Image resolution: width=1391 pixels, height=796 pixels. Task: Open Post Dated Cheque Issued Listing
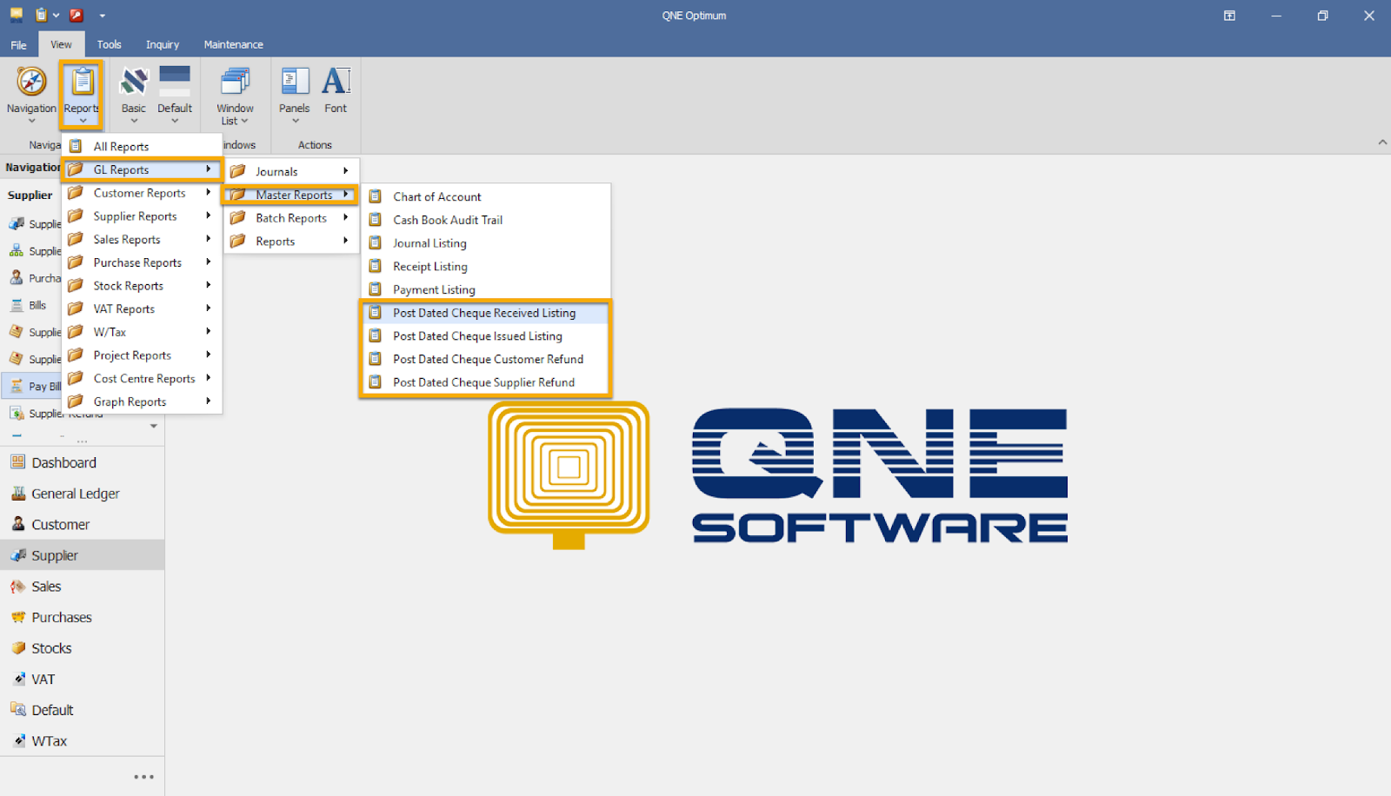pos(486,336)
